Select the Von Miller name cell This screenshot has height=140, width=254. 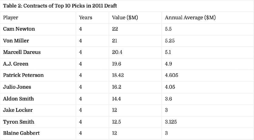tap(16, 41)
